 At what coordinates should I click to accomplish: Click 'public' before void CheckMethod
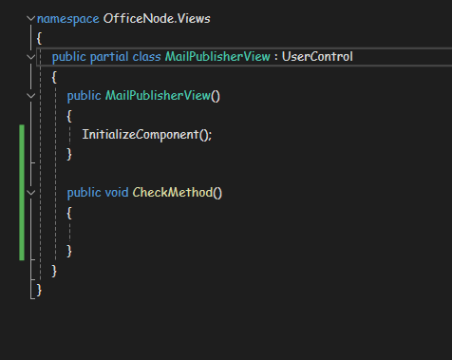tap(84, 193)
